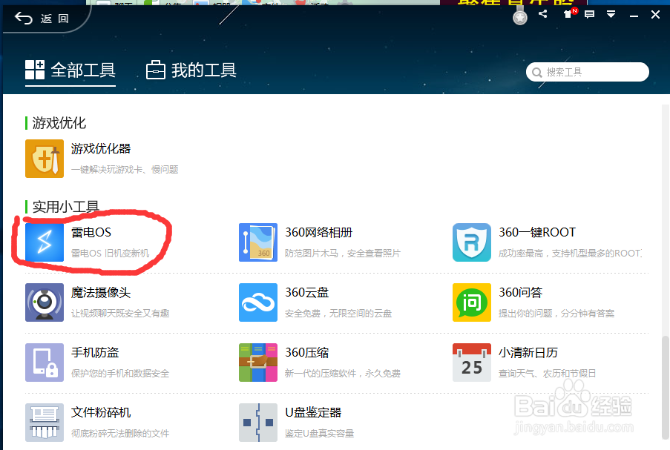Click the 文件粉碎机 title text
This screenshot has height=450, width=670.
[x=101, y=412]
